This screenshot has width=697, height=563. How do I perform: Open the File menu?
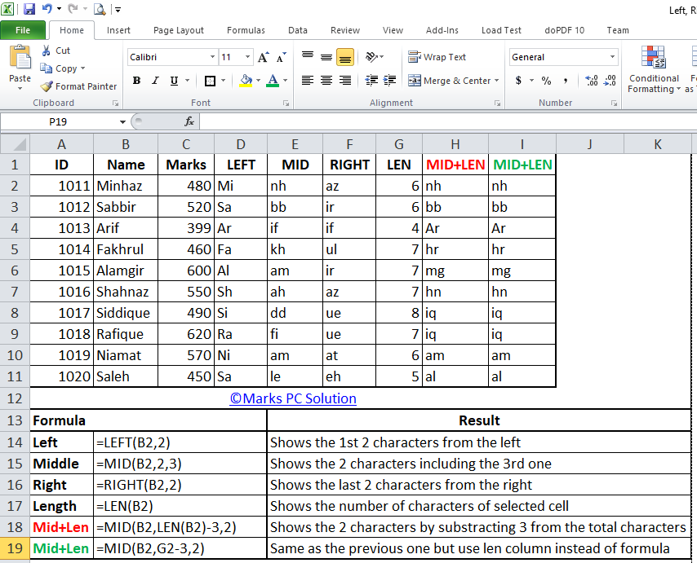pyautogui.click(x=24, y=29)
